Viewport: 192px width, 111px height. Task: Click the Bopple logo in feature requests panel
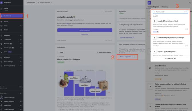[x=149, y=3]
